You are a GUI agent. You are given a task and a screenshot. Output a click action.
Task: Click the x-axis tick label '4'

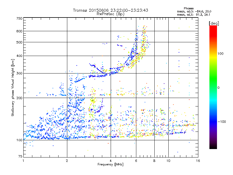(x=111, y=161)
